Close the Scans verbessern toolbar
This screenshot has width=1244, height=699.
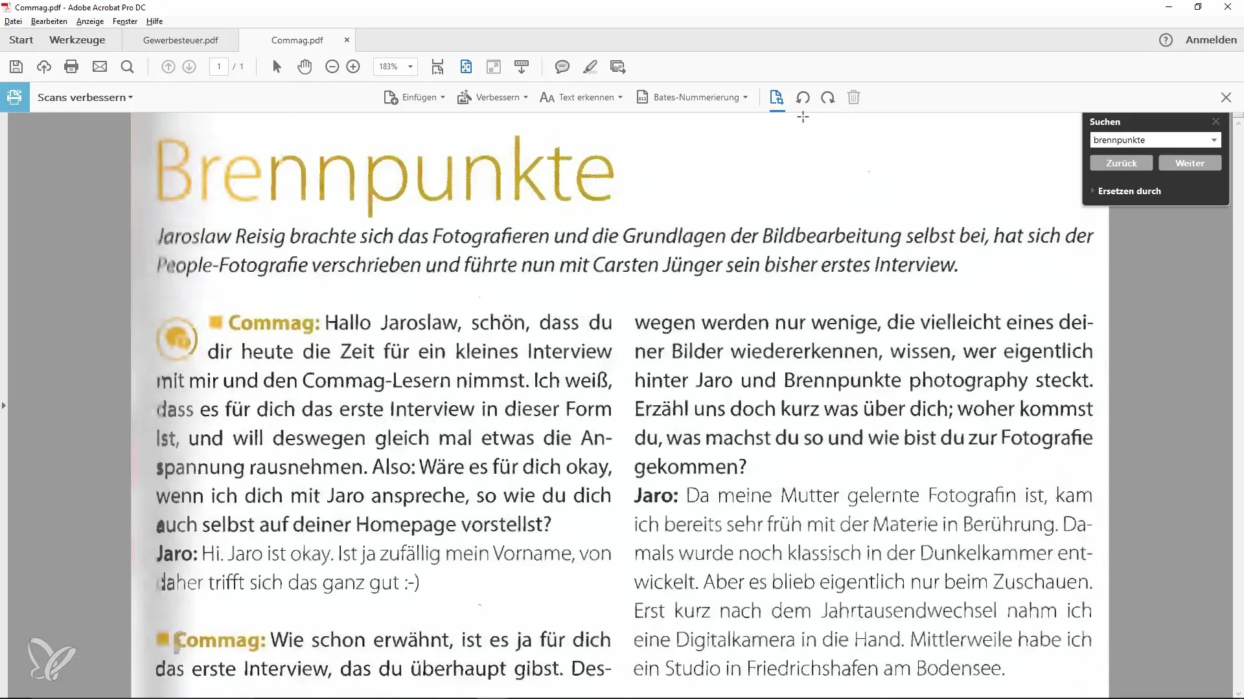tap(1226, 98)
